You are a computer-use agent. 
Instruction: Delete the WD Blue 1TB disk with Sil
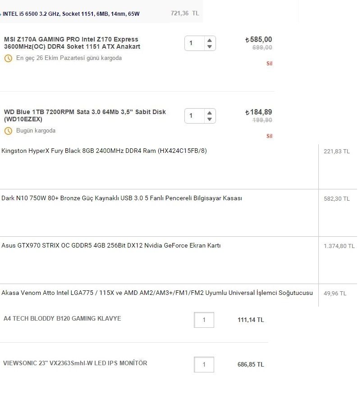click(269, 136)
